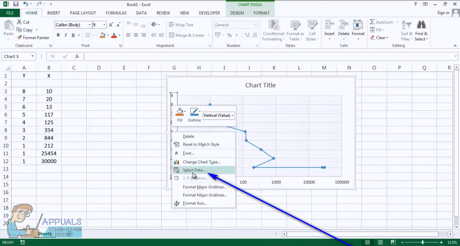Decrease font size with small A icon
This screenshot has width=460, height=246.
[x=118, y=25]
